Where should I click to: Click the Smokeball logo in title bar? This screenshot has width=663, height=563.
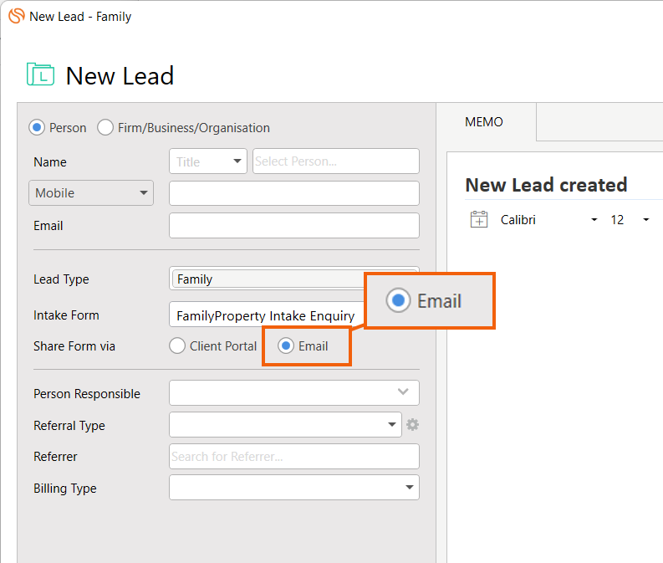[x=17, y=16]
